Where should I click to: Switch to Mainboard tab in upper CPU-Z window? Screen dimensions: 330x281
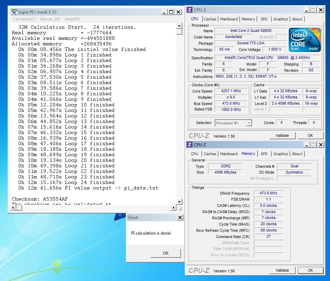pyautogui.click(x=229, y=19)
